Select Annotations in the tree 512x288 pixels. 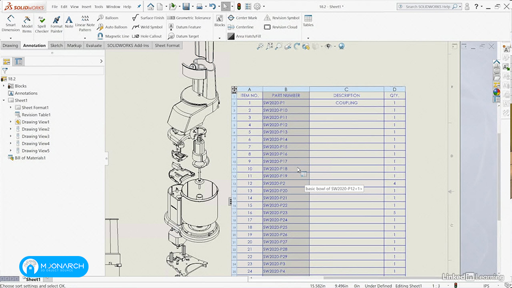(22, 93)
